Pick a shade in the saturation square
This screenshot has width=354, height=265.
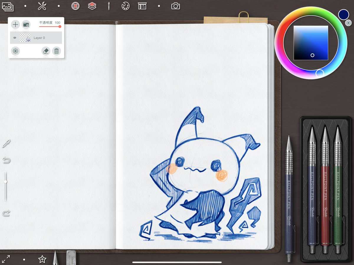311,43
